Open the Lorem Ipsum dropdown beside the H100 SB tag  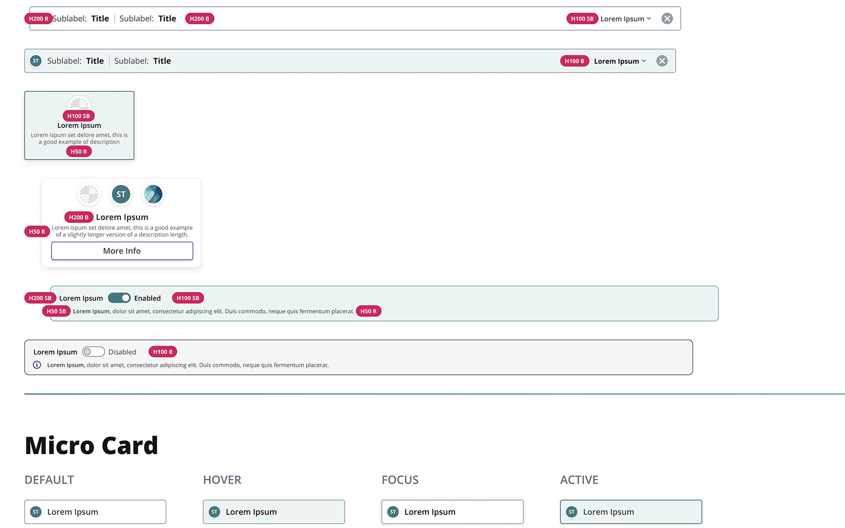pos(625,18)
